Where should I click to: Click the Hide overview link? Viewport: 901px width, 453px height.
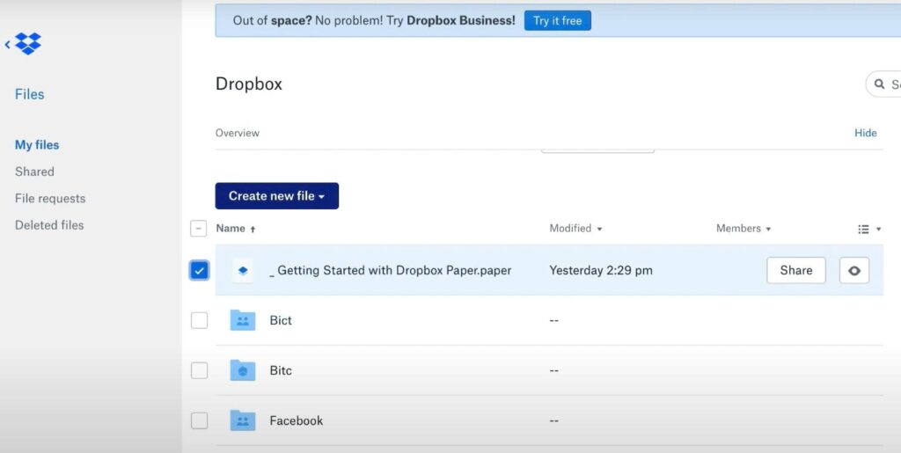[866, 133]
